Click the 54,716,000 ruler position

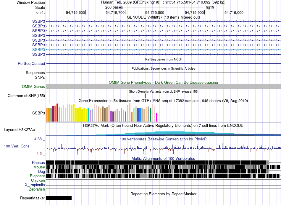click(234, 12)
